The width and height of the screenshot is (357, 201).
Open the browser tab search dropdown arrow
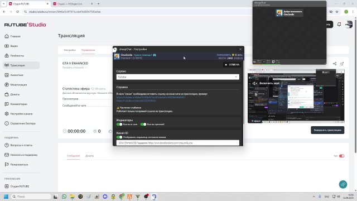tap(3, 4)
